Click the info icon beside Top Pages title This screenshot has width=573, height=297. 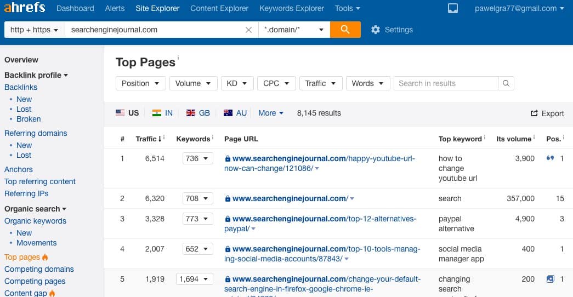point(178,58)
